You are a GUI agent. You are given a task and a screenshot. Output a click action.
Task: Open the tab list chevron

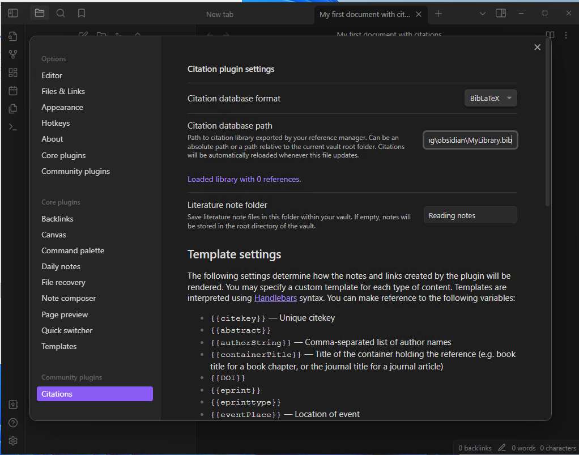[x=482, y=14]
